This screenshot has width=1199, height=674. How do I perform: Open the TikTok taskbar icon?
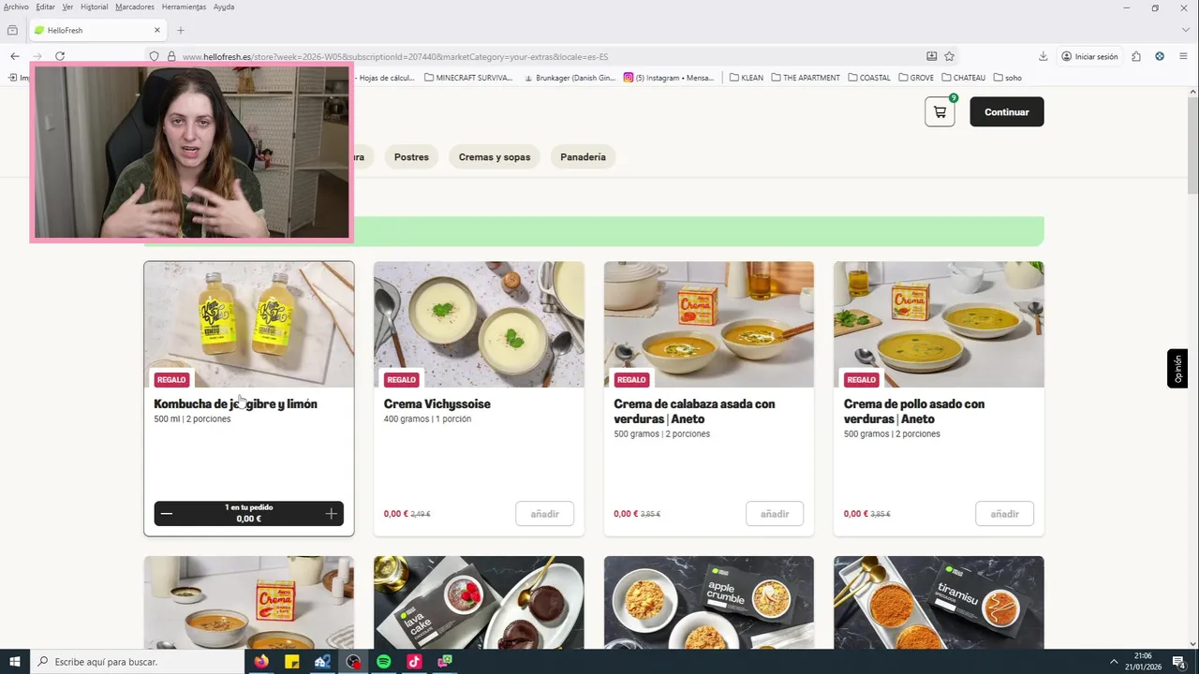coord(414,662)
